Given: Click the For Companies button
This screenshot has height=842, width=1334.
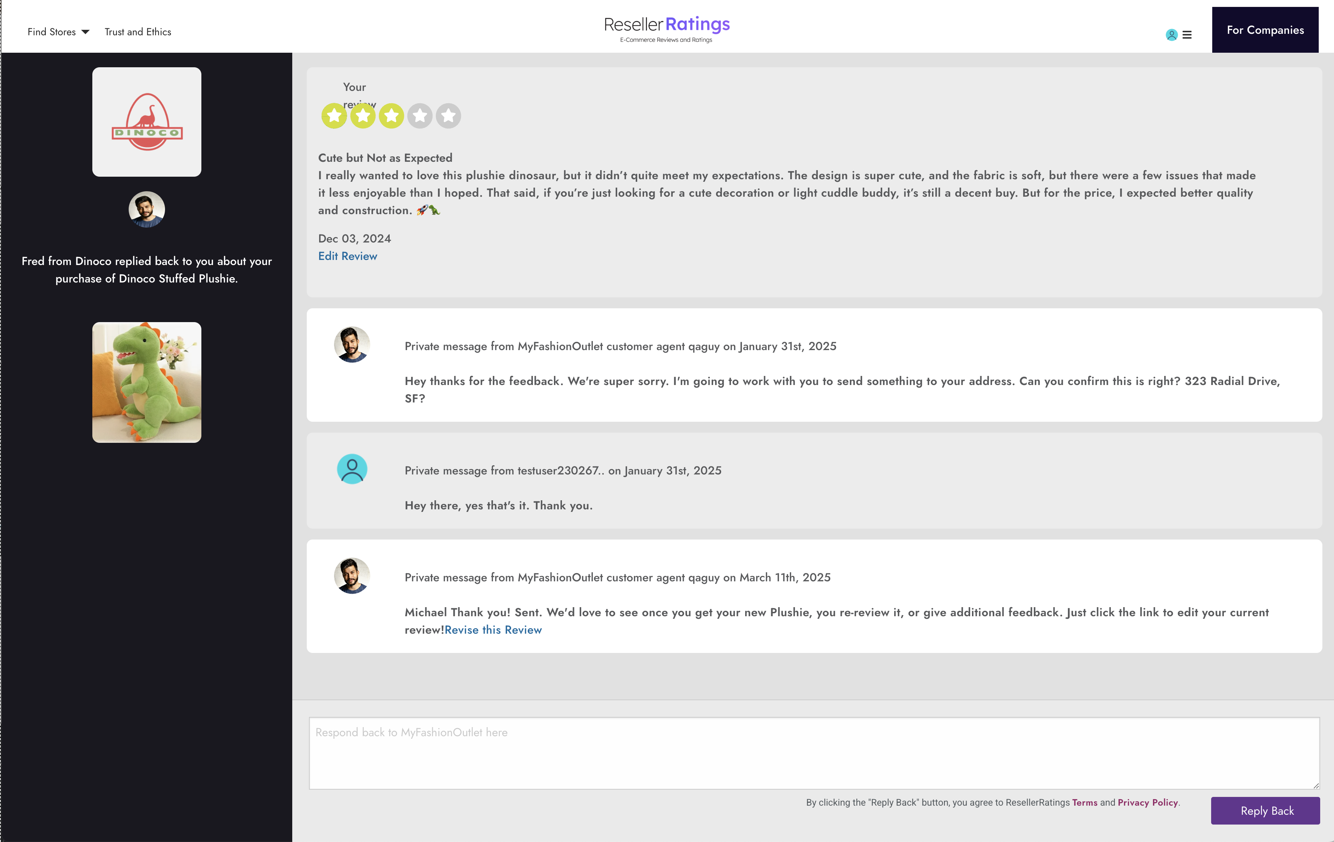Looking at the screenshot, I should tap(1265, 30).
